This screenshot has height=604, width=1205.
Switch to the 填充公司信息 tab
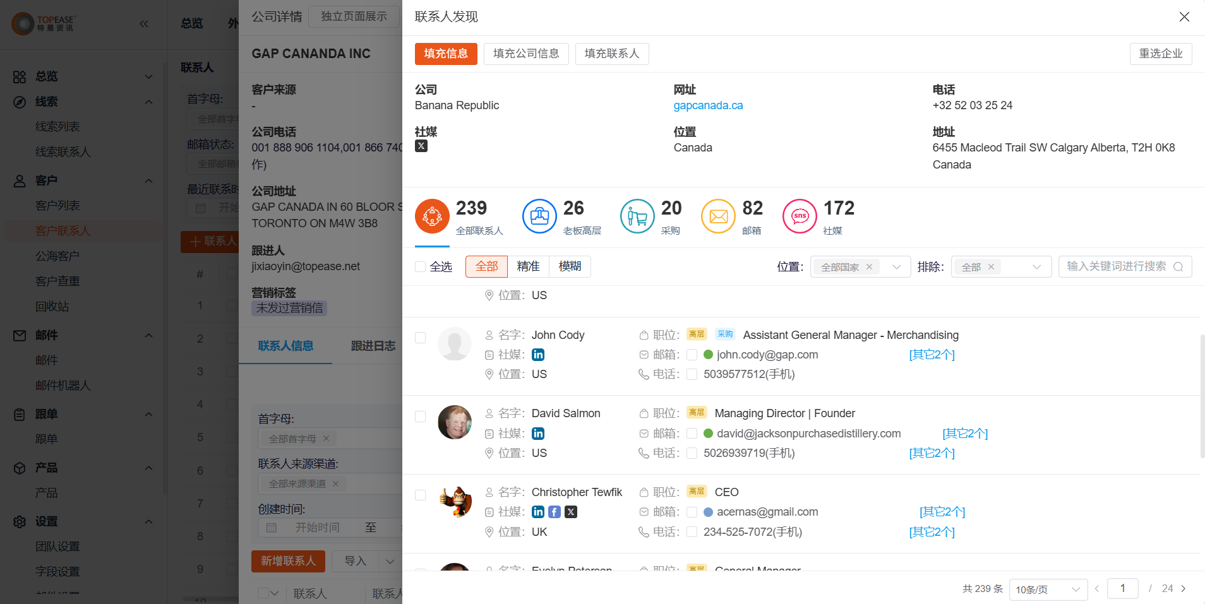[526, 54]
